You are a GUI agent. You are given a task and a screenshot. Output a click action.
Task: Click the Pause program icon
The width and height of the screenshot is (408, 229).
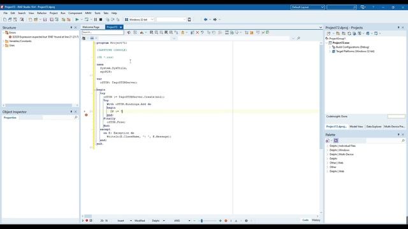[96, 20]
